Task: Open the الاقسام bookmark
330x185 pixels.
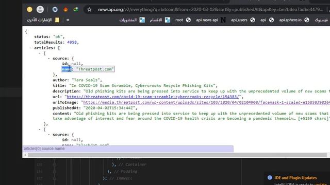Action: click(156, 20)
